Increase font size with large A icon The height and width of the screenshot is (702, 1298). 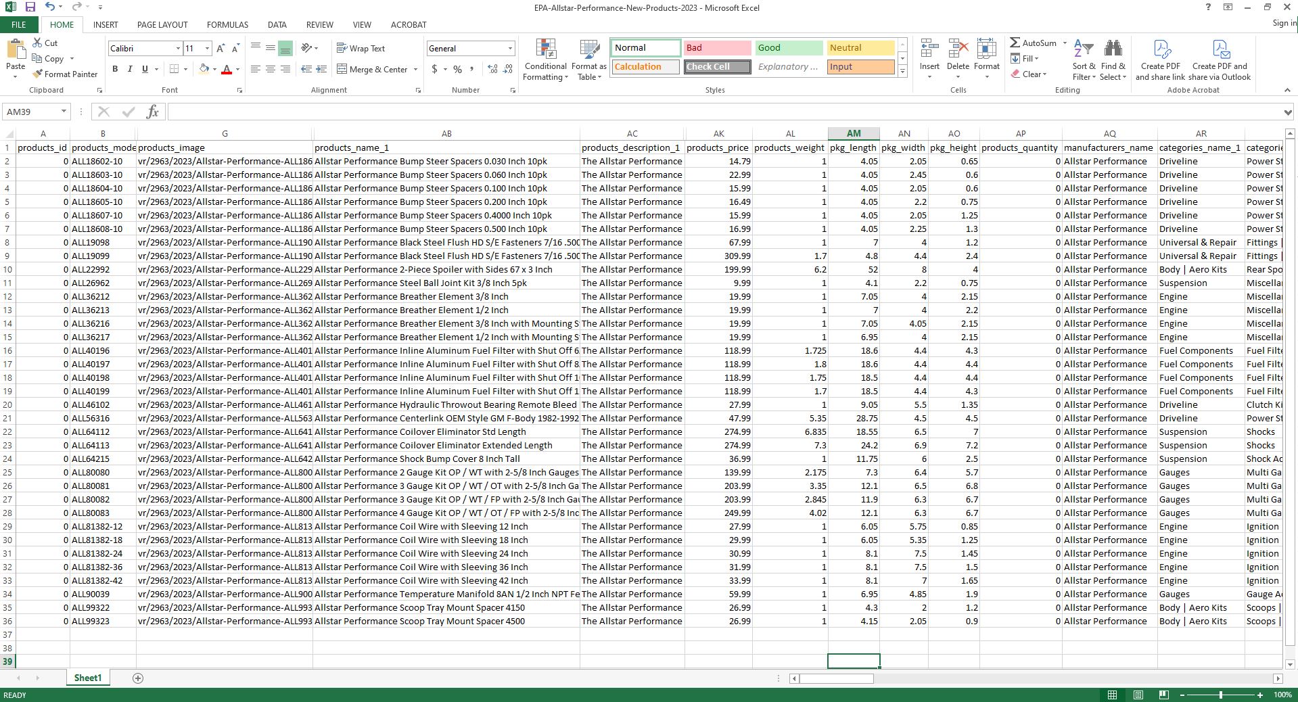pos(221,49)
